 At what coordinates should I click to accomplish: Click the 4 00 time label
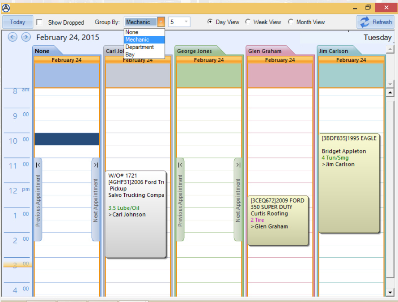[21, 290]
